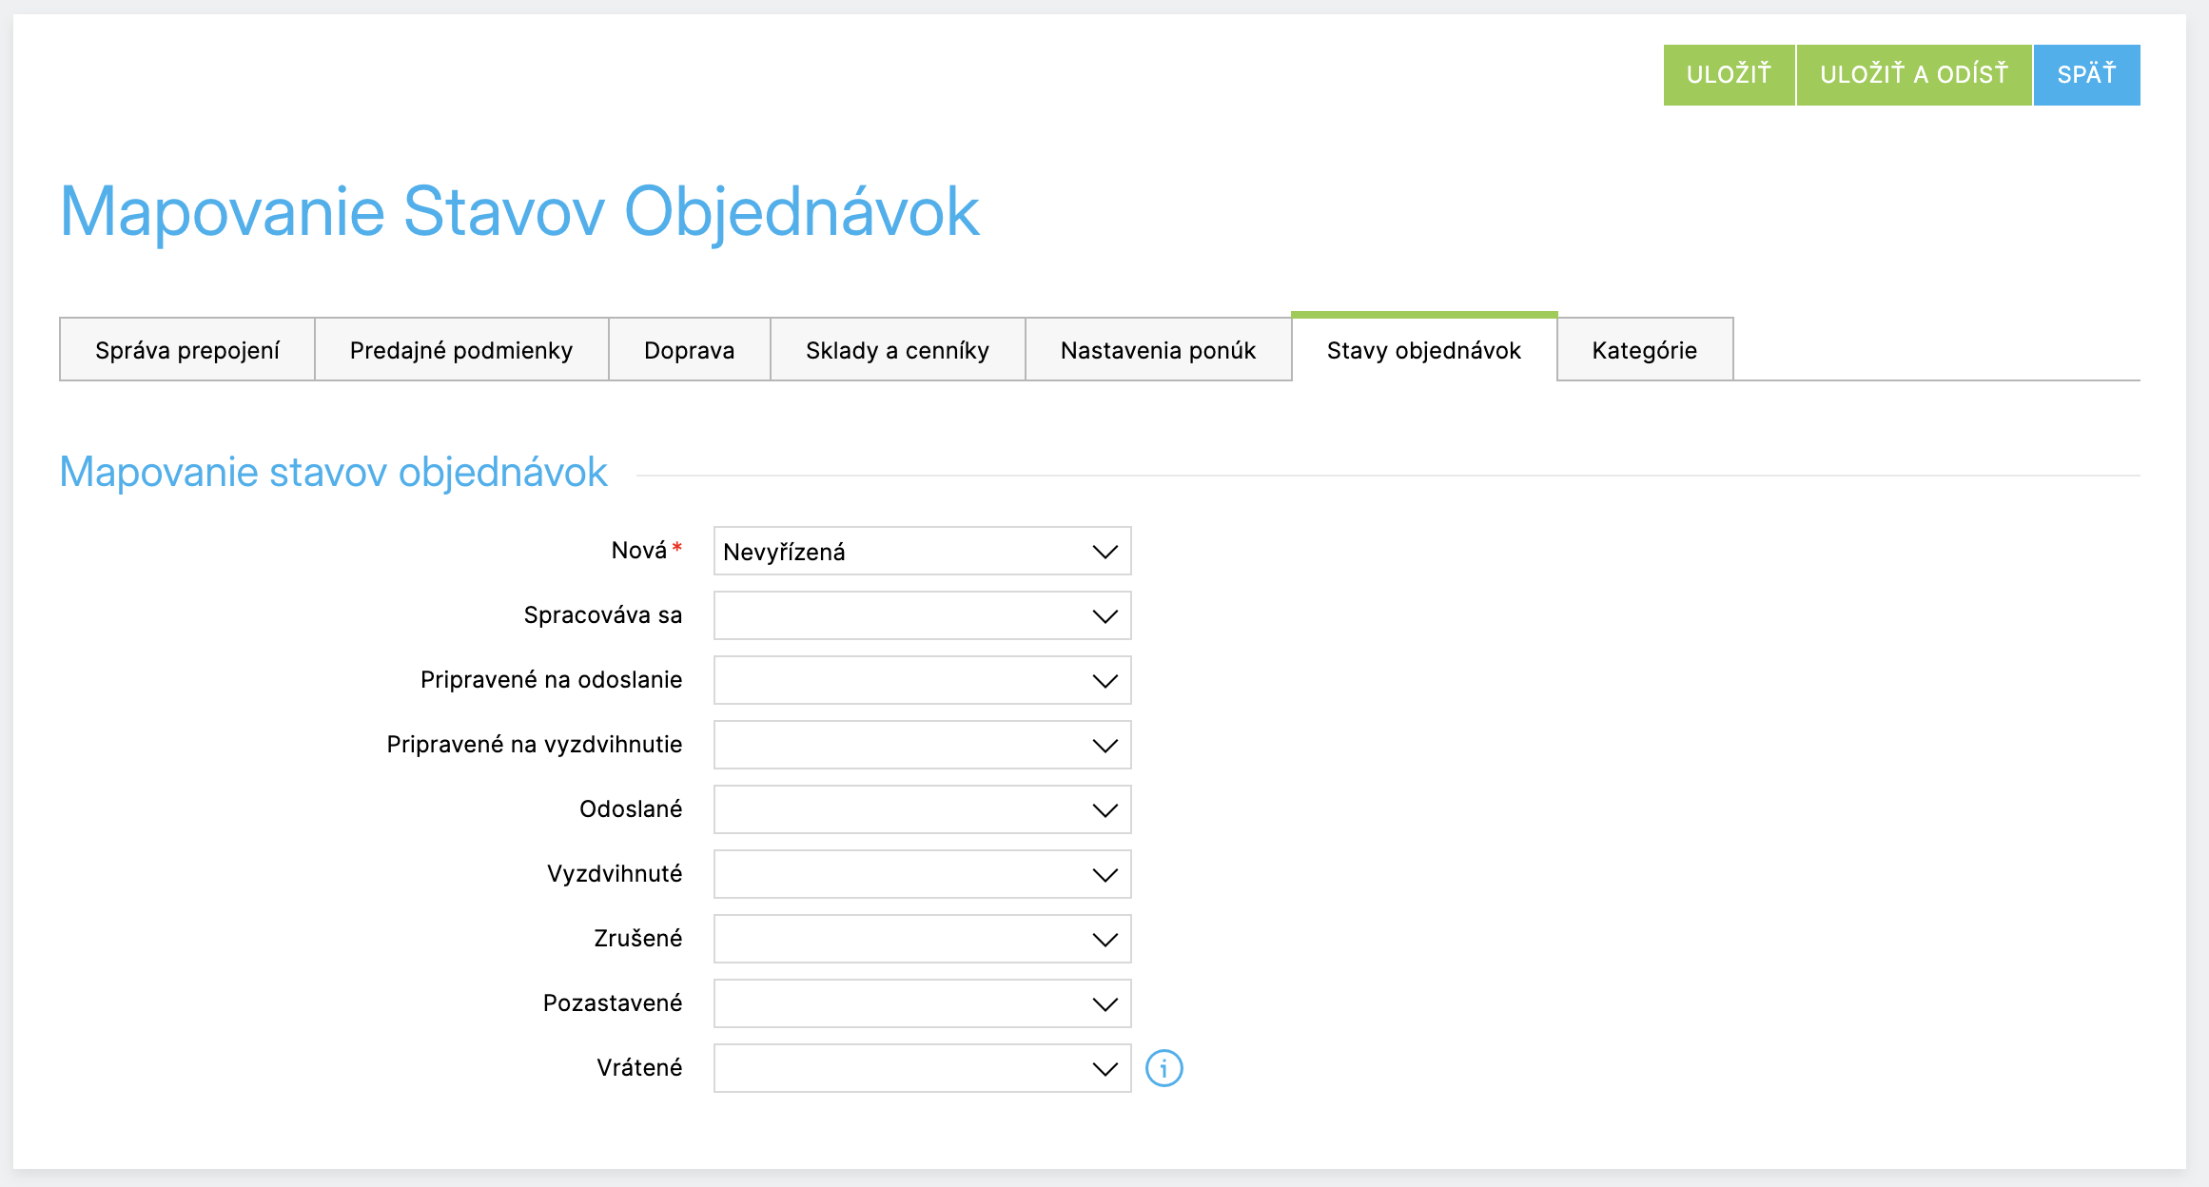Click the Stavy objednávok tab
This screenshot has width=2209, height=1187.
(x=1423, y=350)
